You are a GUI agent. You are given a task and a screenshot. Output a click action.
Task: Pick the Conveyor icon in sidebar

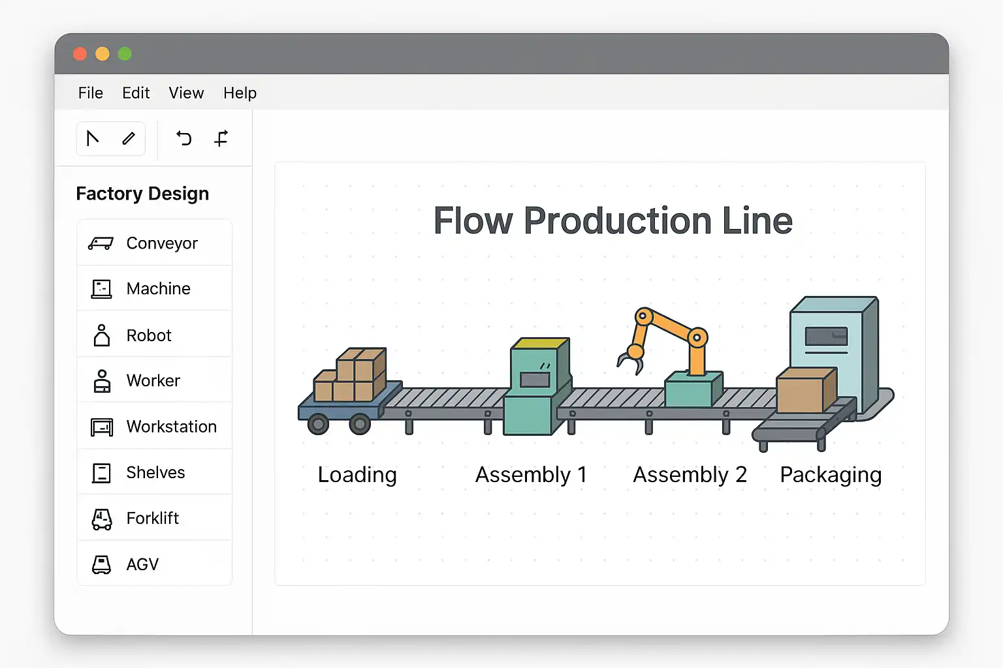pos(101,243)
